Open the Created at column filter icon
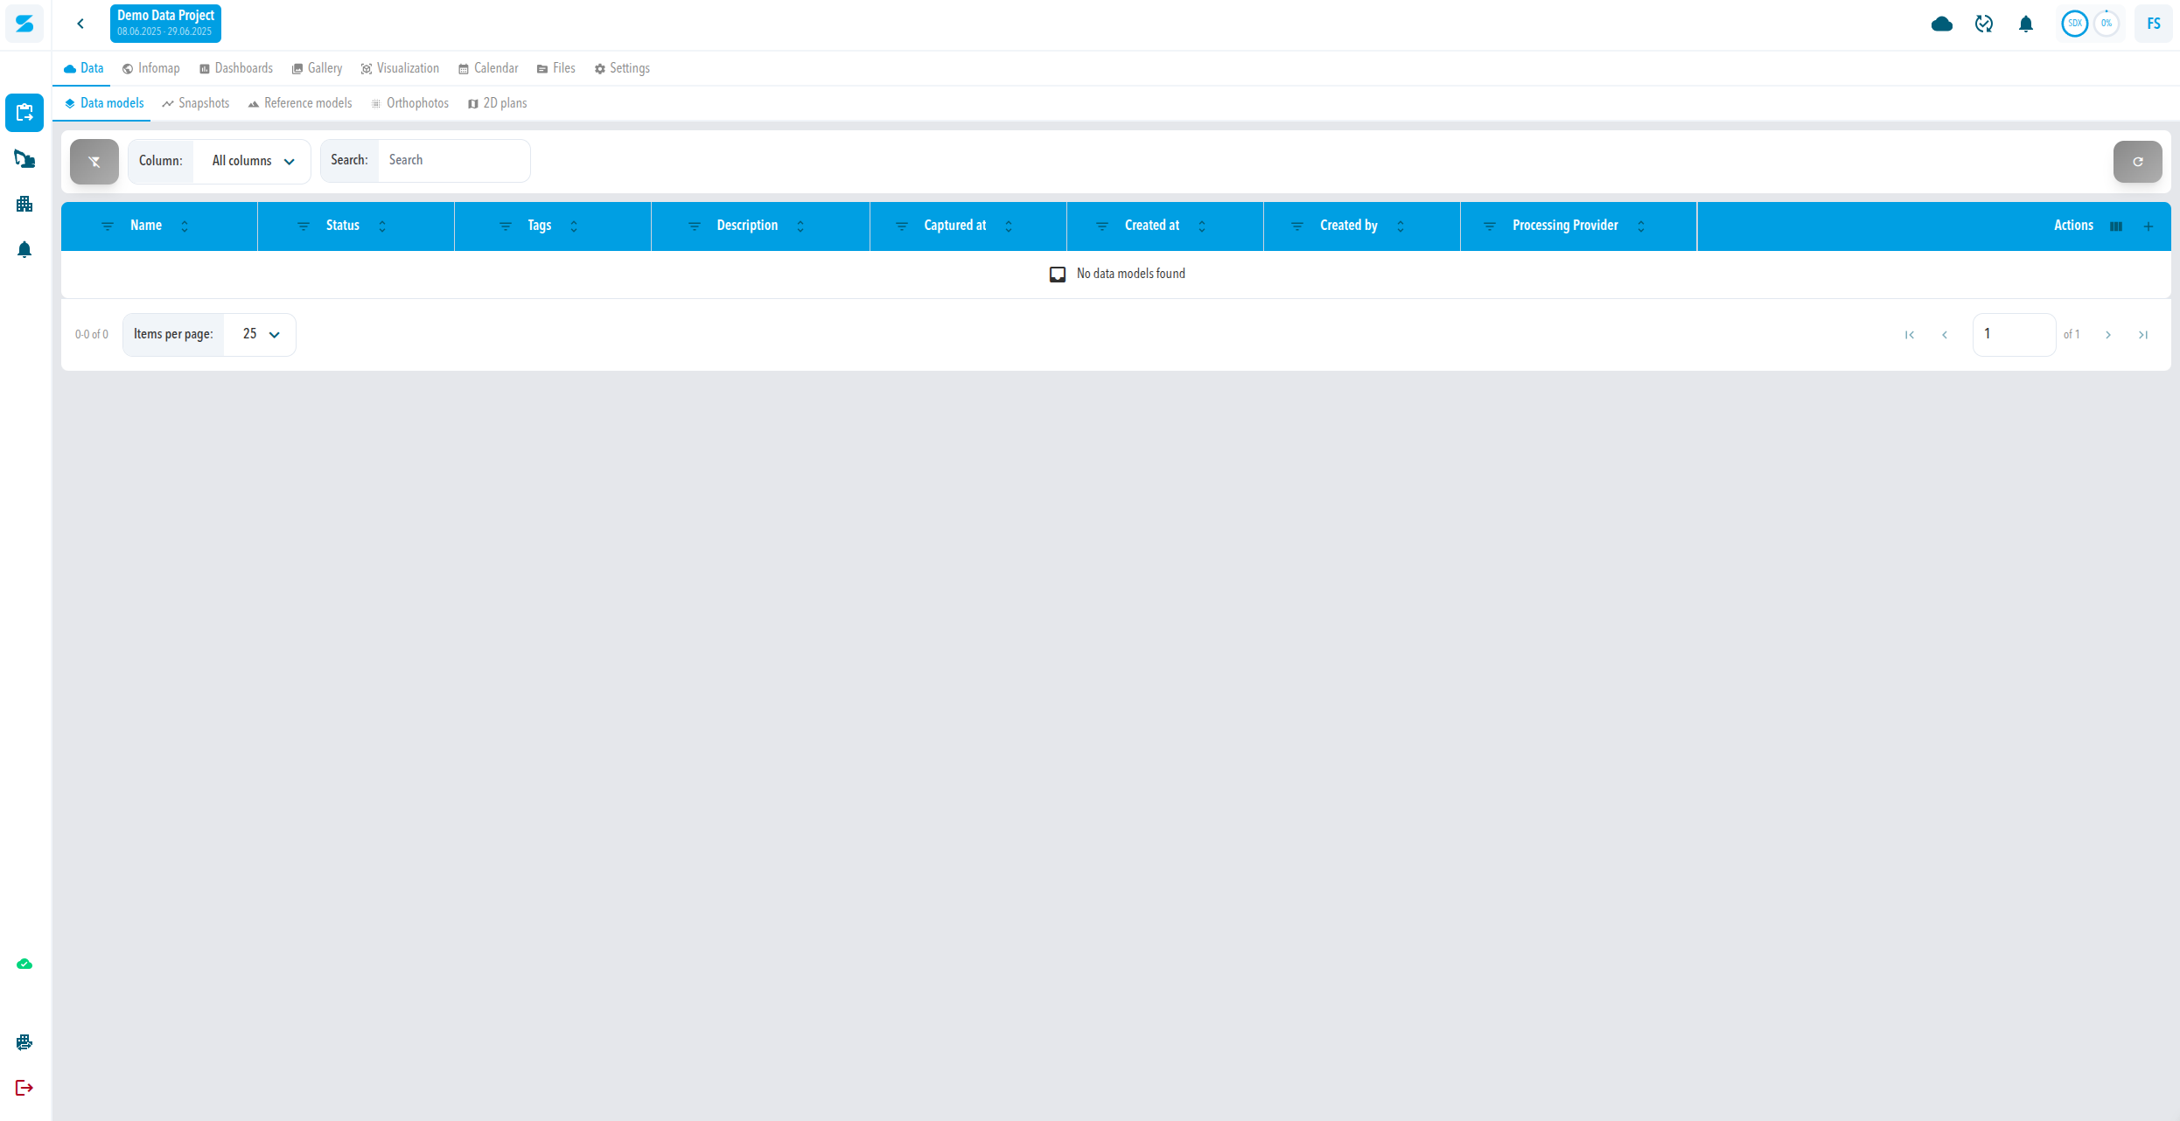The width and height of the screenshot is (2180, 1121). point(1102,226)
